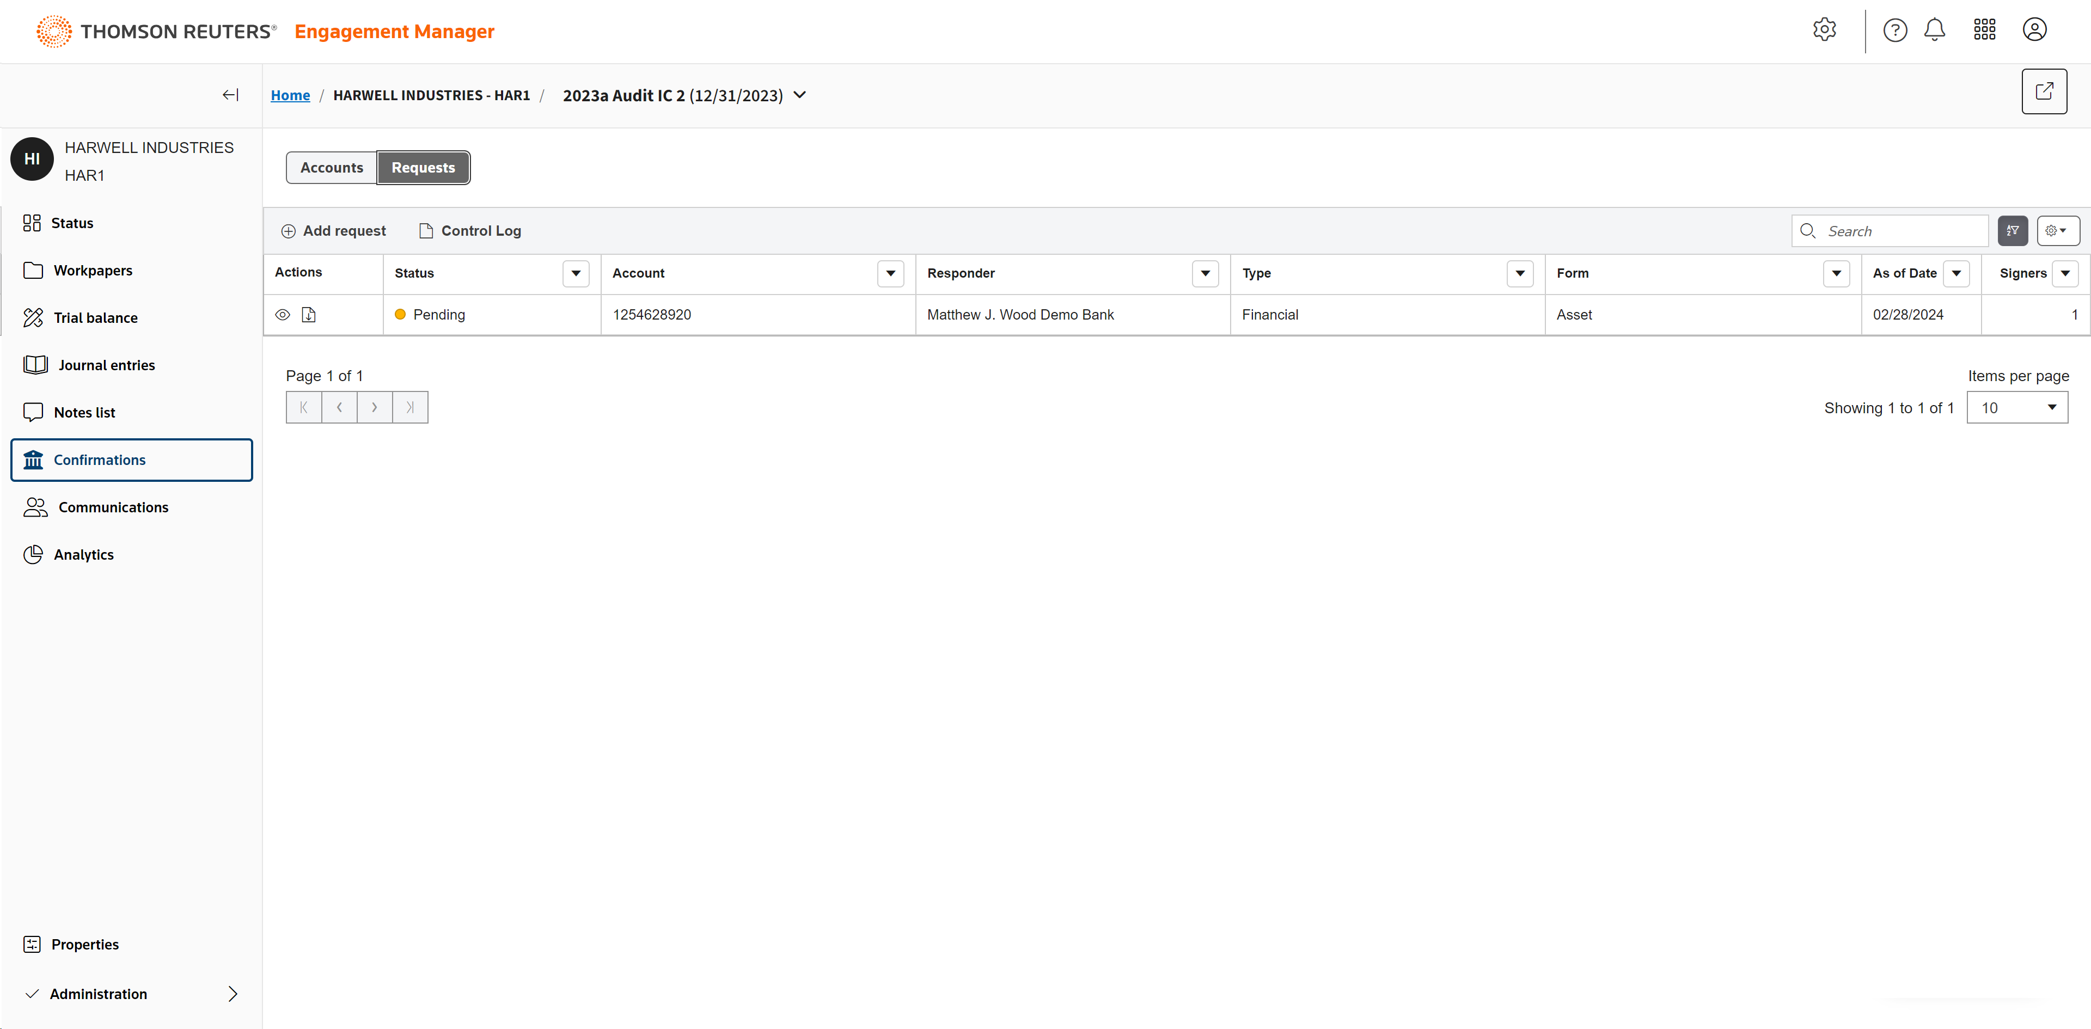The image size is (2091, 1029).
Task: Click the Add request button
Action: tap(334, 230)
